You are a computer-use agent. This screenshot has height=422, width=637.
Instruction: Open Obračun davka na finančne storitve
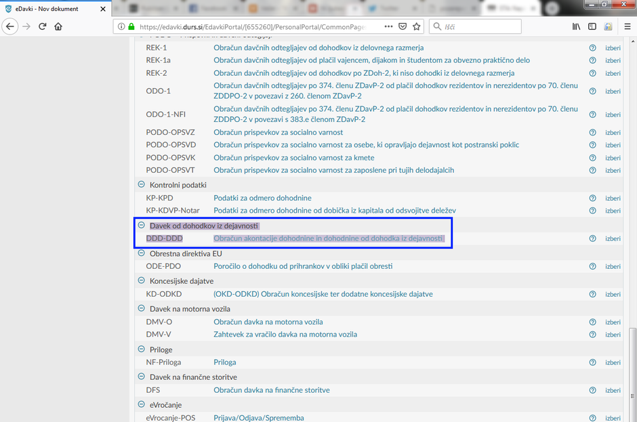(x=272, y=390)
